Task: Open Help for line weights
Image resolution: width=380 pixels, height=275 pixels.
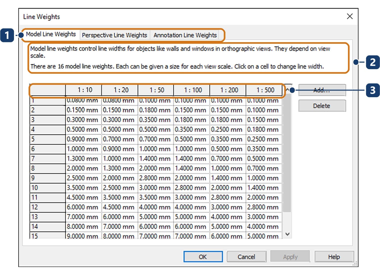Action: point(334,257)
